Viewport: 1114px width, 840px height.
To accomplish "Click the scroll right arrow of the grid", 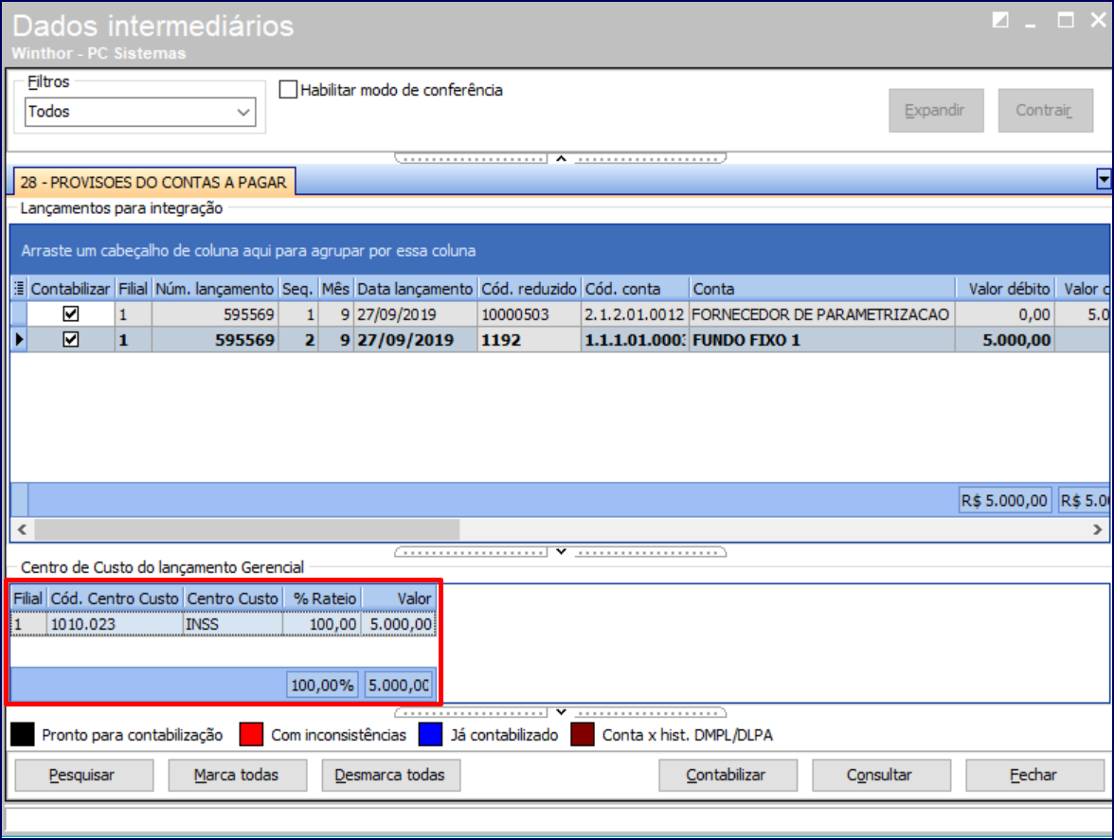I will click(x=1098, y=529).
